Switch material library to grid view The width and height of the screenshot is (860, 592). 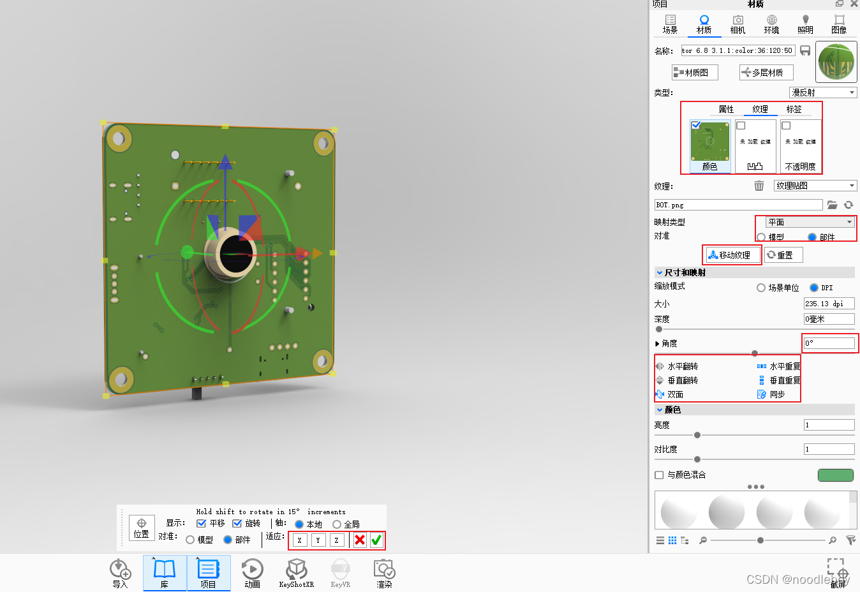point(672,540)
